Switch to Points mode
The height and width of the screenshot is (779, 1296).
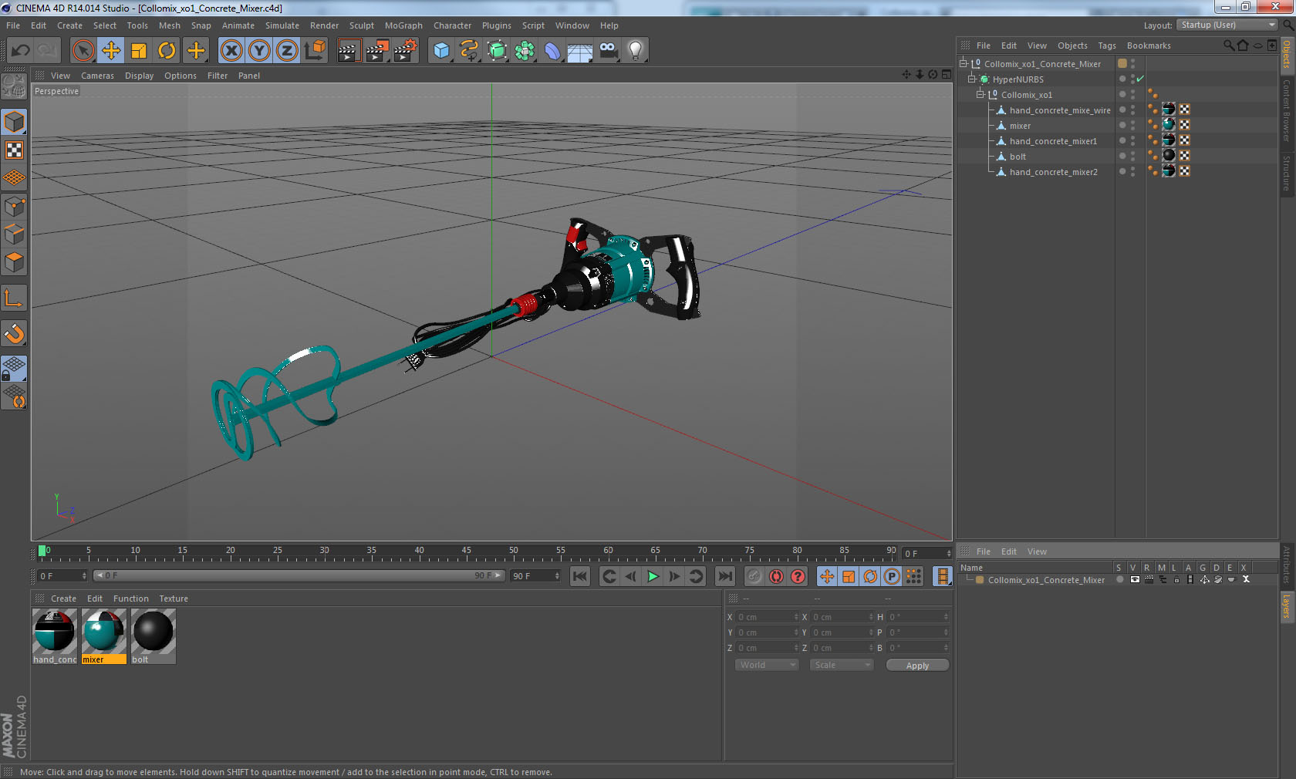click(15, 206)
